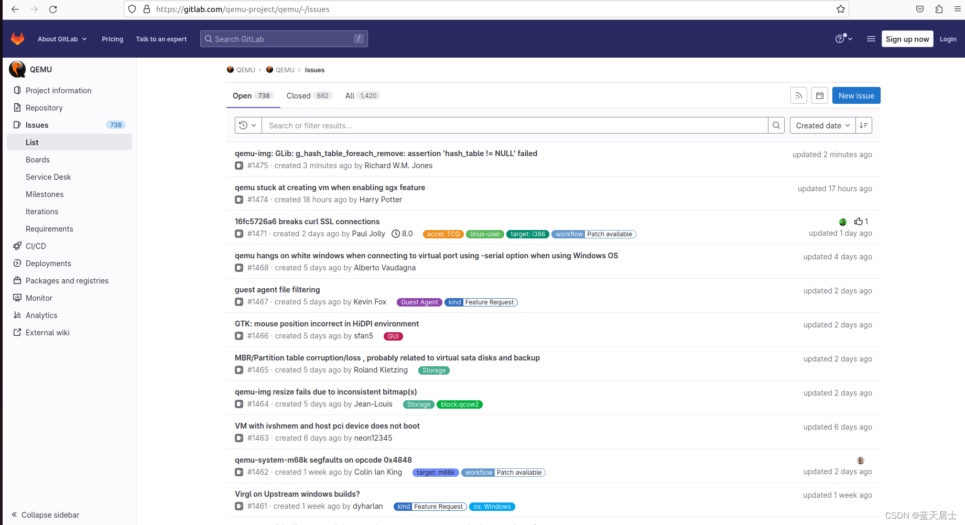Bookmark this page with star icon
The image size is (965, 525).
840,9
